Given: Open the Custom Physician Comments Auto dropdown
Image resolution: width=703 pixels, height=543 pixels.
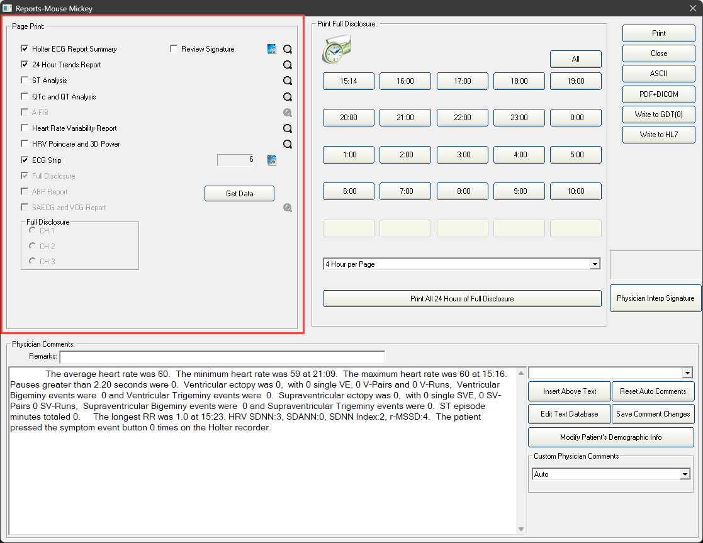Looking at the screenshot, I should pos(685,474).
